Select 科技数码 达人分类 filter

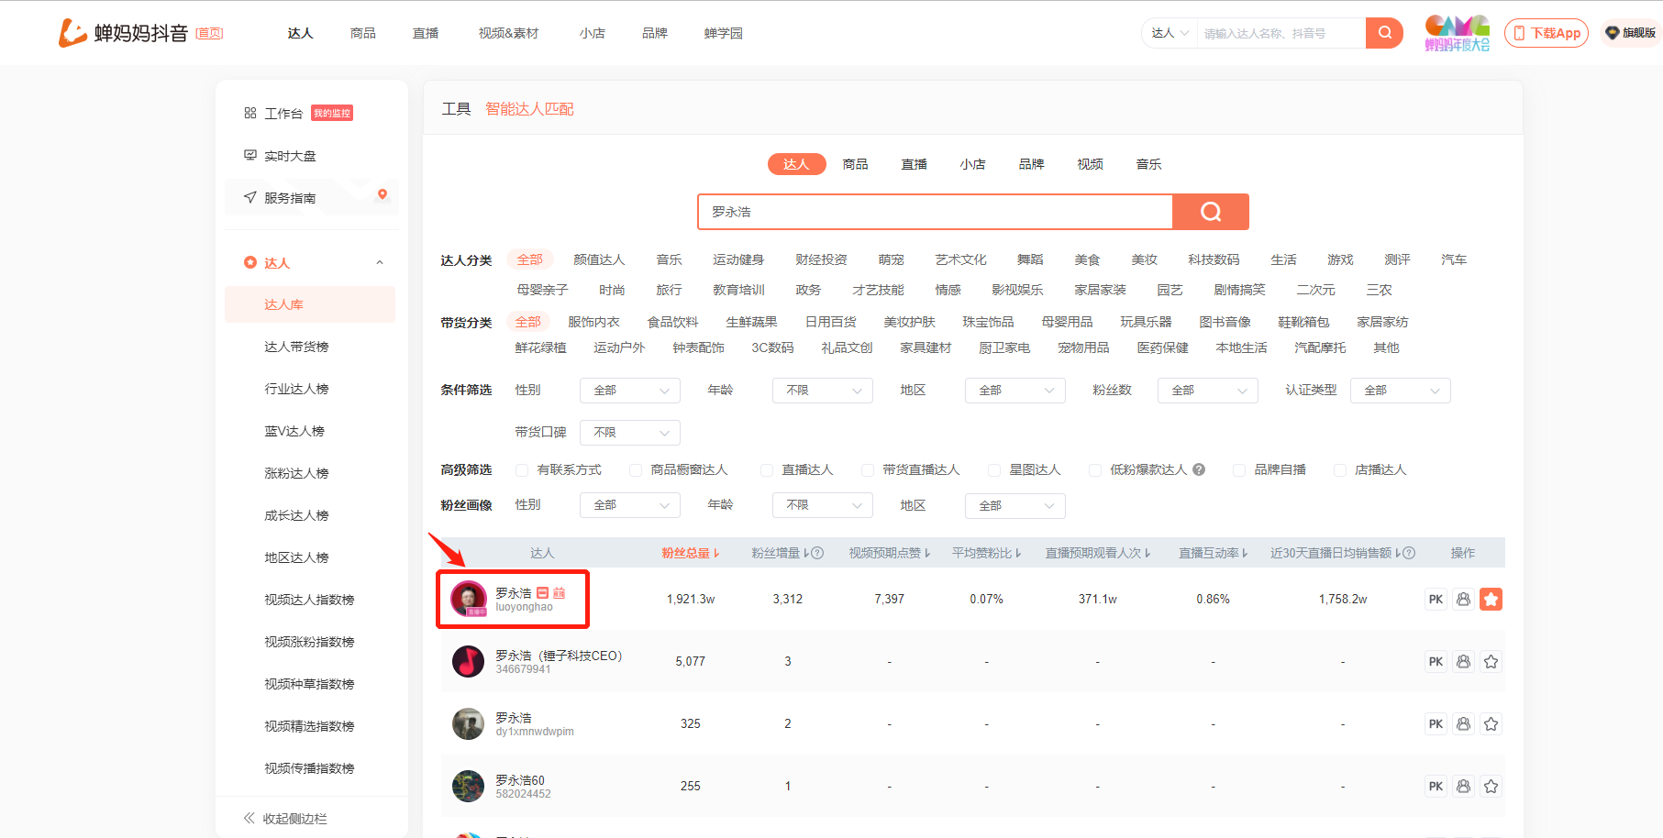pos(1214,259)
